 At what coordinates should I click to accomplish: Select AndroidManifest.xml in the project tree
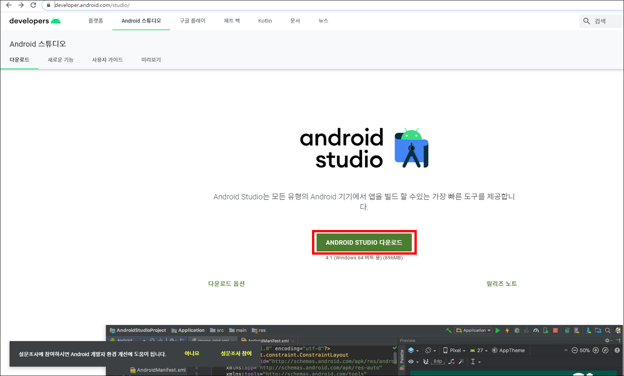coord(158,370)
